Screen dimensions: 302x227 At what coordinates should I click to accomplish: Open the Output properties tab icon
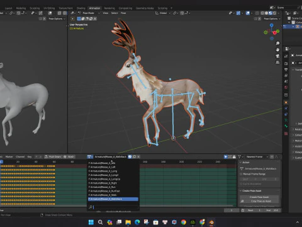click(x=286, y=69)
